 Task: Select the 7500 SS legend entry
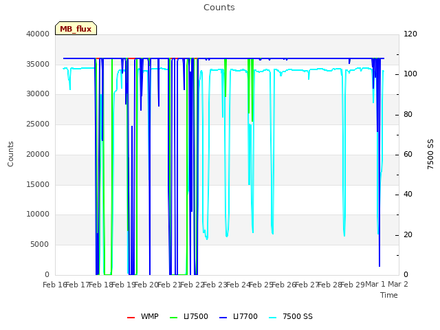coord(291,316)
